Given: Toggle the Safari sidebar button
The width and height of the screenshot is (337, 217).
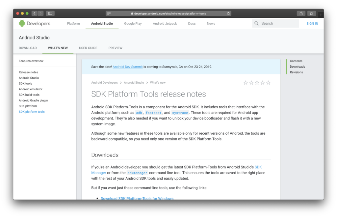Looking at the screenshot, I should (x=50, y=13).
